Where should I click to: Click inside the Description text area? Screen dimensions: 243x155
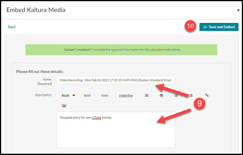(x=116, y=130)
